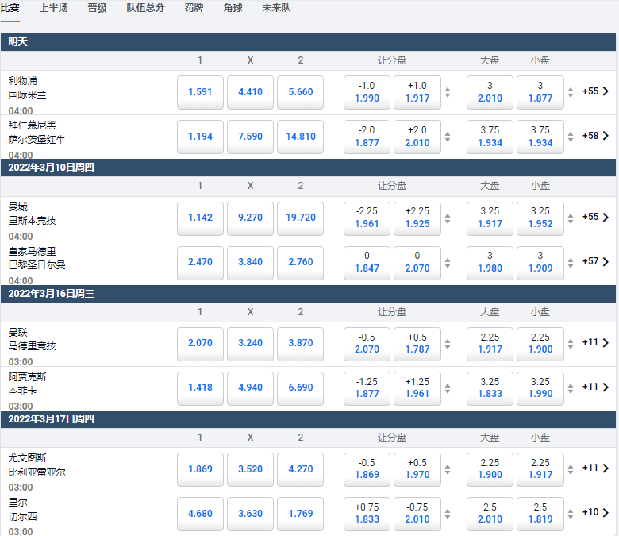Screen dimensions: 619x536
Task: Select the 罚牌 tab
Action: coord(194,8)
